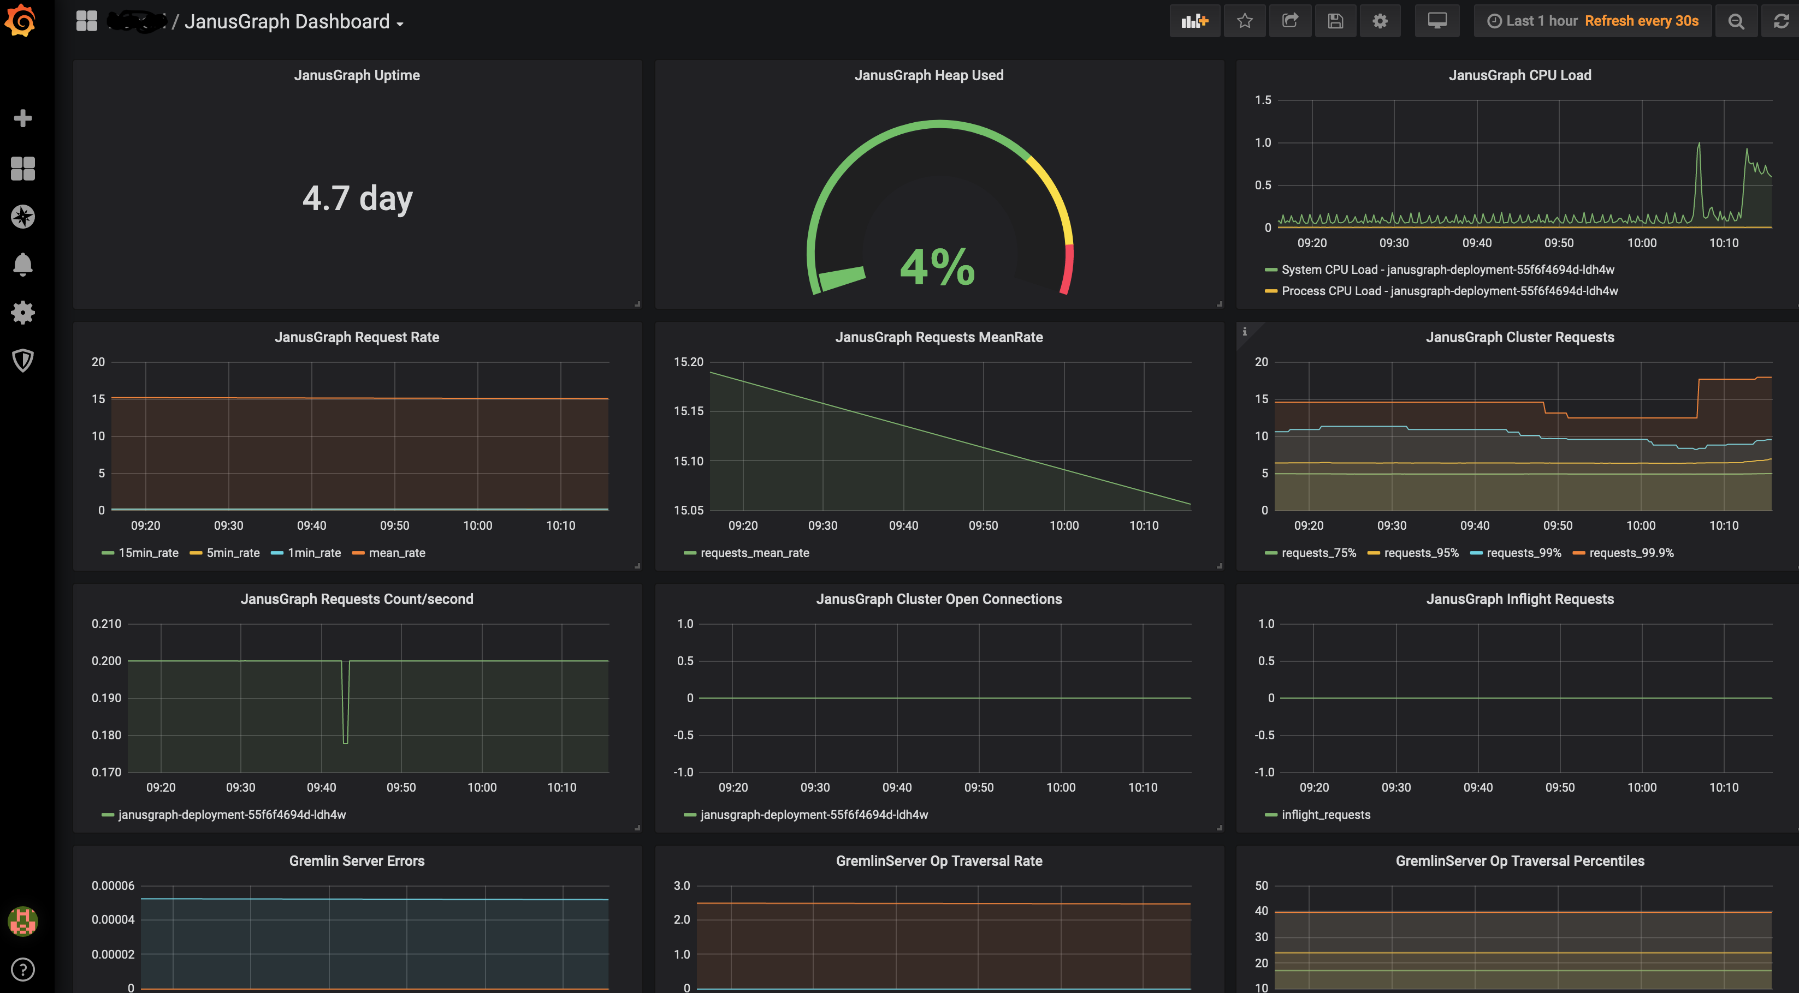This screenshot has height=993, width=1799.
Task: Open JanusGraph Requests Count/second panel menu
Action: [357, 599]
